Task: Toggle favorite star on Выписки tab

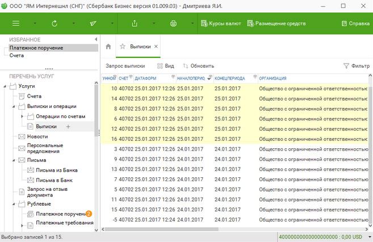Action: [123, 47]
